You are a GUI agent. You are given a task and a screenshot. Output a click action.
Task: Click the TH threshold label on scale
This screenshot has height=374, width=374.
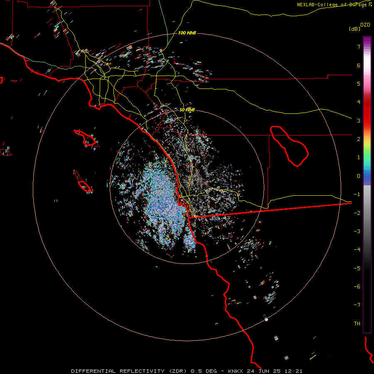click(x=357, y=323)
